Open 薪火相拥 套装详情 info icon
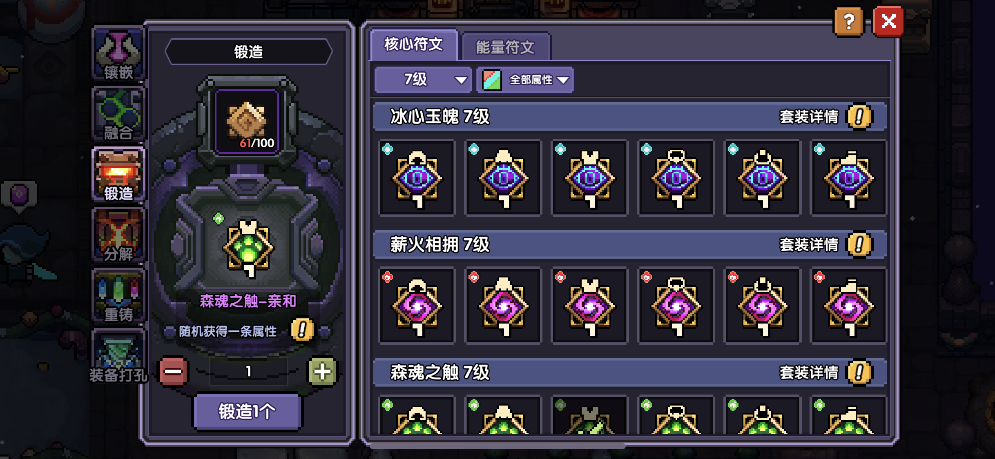This screenshot has height=459, width=995. [859, 245]
